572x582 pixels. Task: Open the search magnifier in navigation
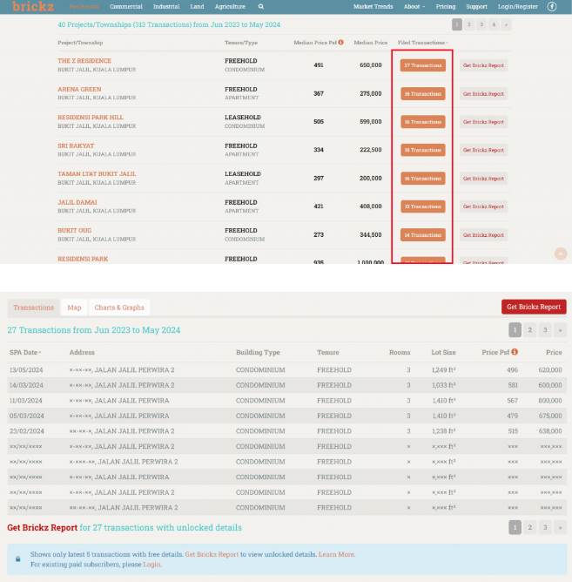tap(261, 7)
